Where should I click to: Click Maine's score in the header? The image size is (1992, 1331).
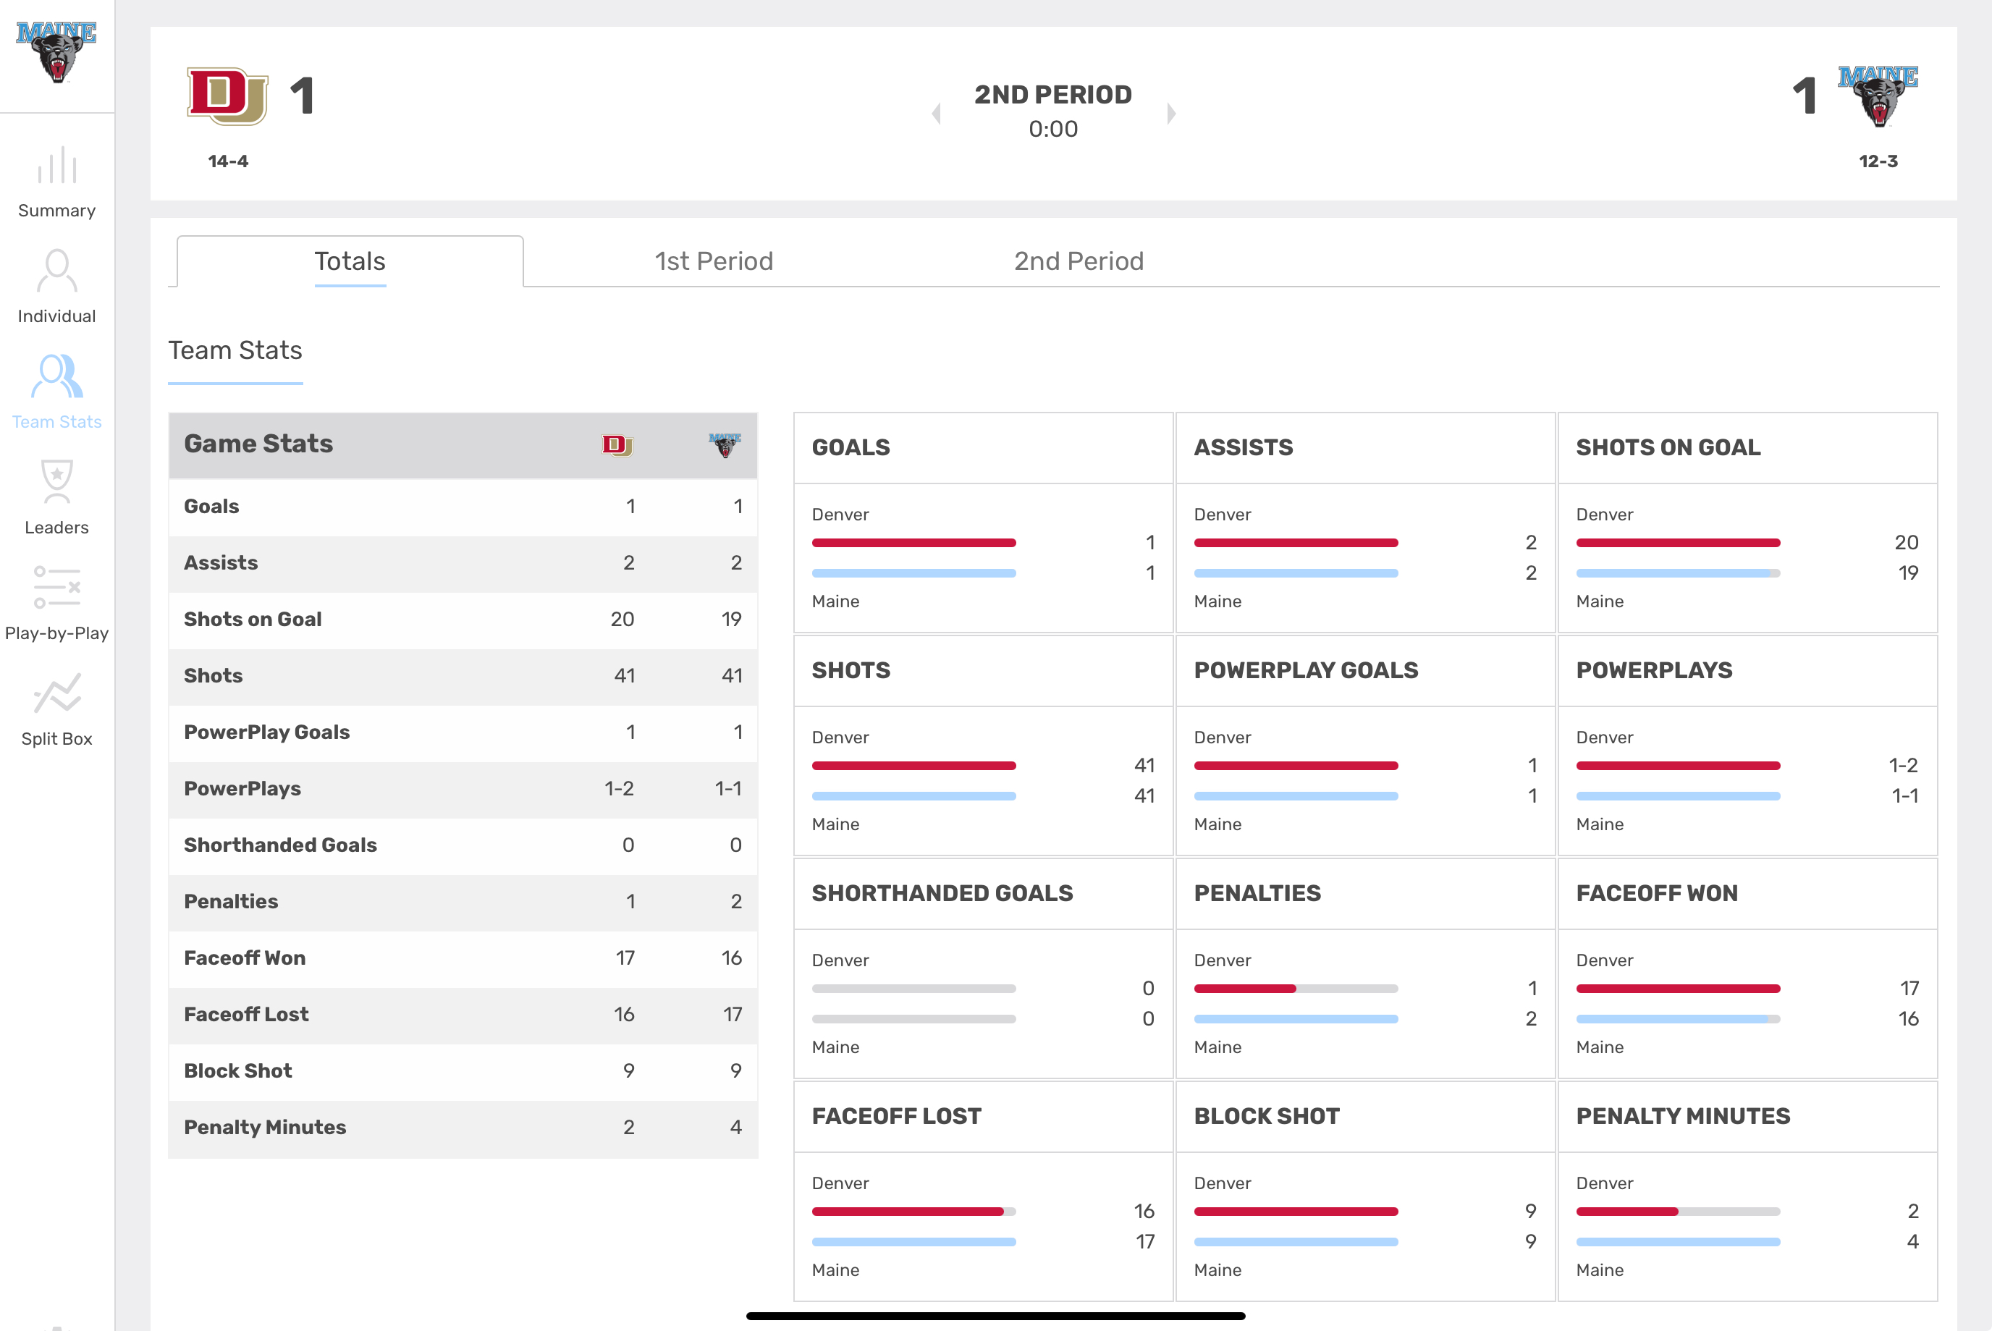pyautogui.click(x=1805, y=96)
